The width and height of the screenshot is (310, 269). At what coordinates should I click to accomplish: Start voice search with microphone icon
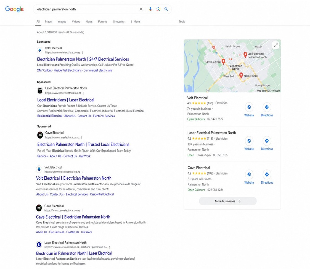(x=150, y=9)
